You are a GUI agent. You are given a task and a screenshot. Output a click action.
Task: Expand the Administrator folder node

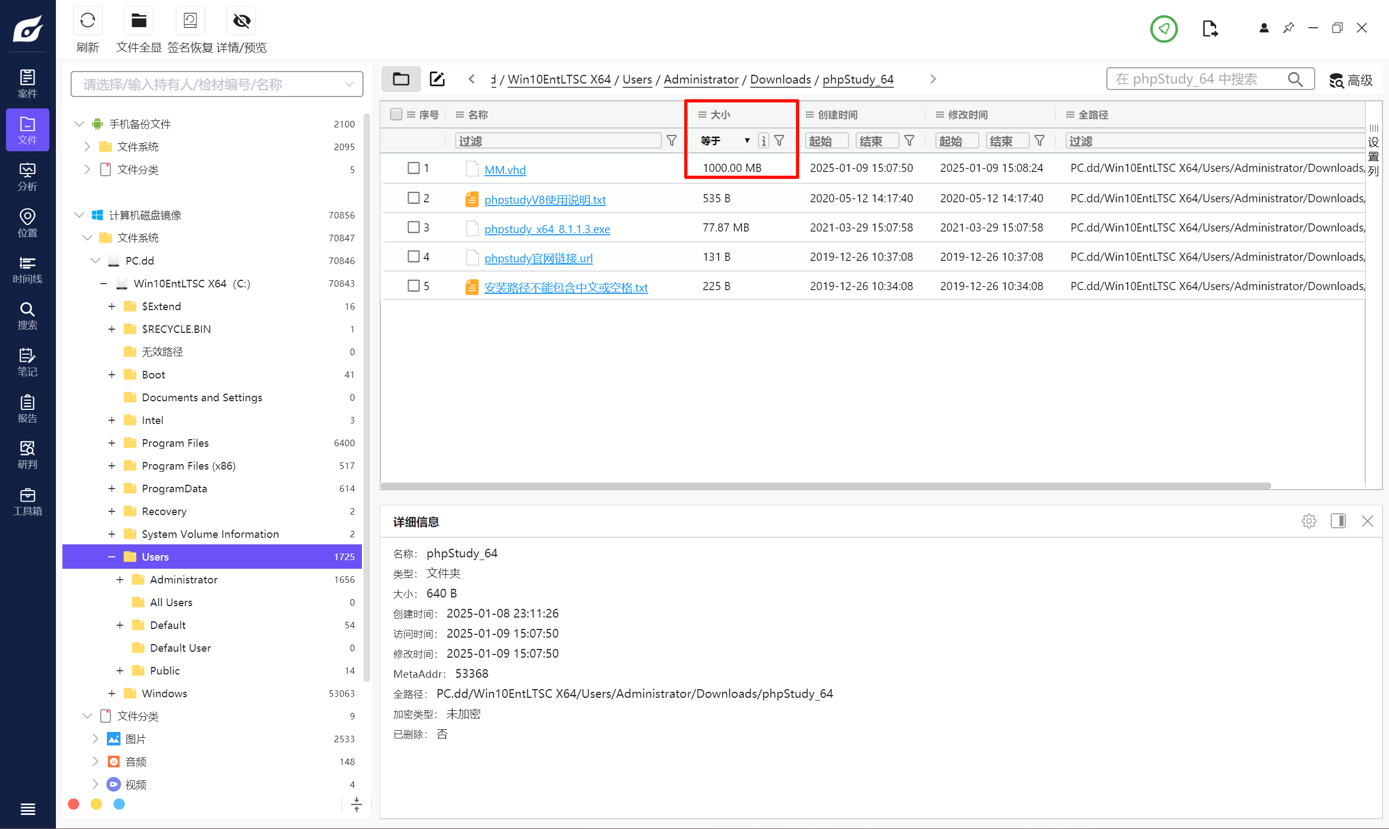point(119,580)
